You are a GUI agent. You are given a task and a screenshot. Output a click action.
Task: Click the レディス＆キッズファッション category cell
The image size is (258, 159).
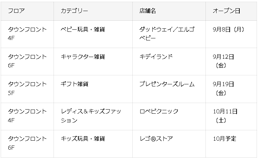click(93, 116)
